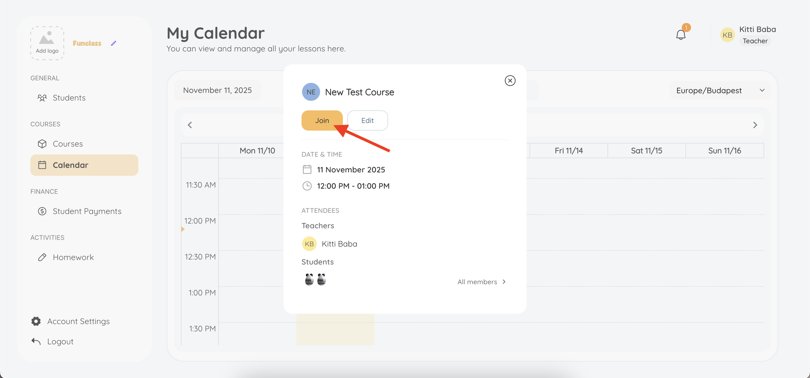This screenshot has width=810, height=378.
Task: Expand All members list
Action: click(481, 282)
